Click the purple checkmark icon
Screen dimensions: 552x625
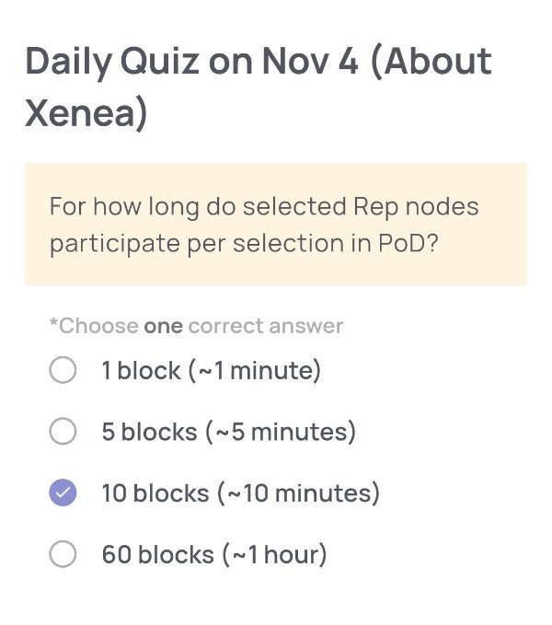coord(63,493)
